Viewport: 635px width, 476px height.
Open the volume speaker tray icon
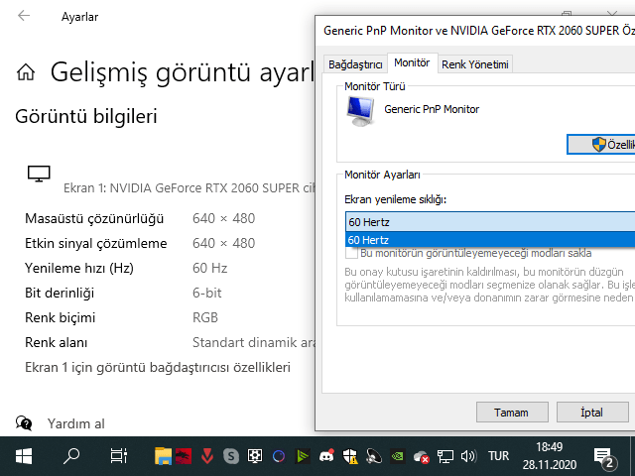tap(468, 456)
